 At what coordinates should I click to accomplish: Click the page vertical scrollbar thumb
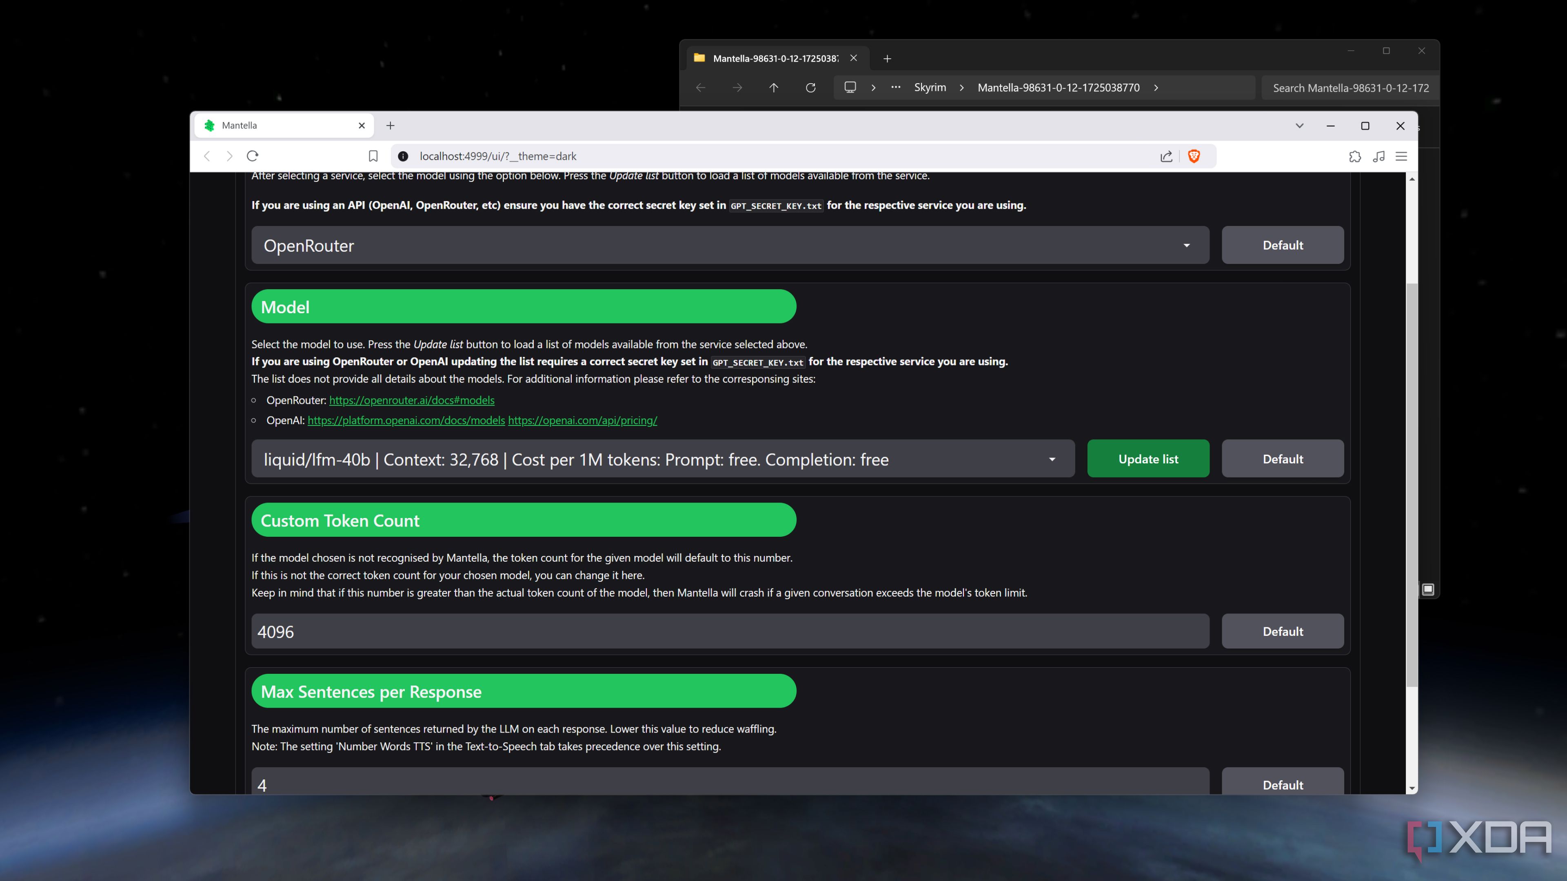[x=1411, y=485]
